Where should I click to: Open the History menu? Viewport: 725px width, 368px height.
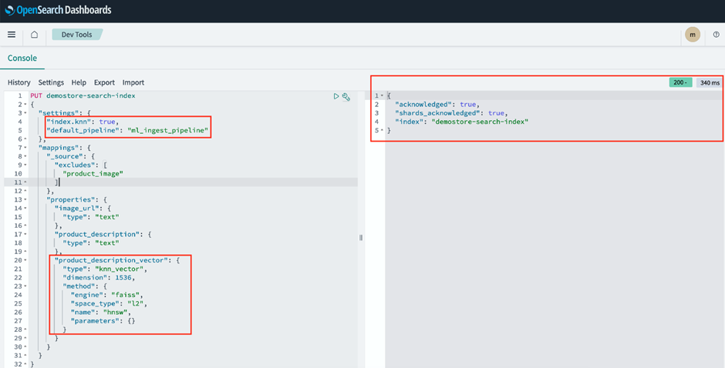click(19, 82)
